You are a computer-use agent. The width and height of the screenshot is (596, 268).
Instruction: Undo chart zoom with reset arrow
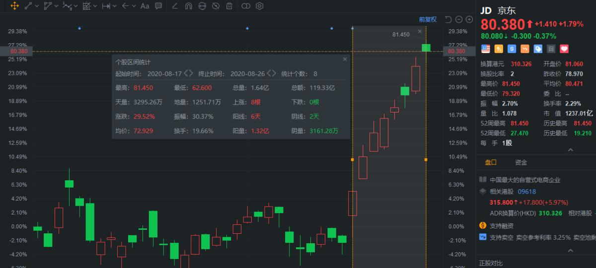coord(448,19)
